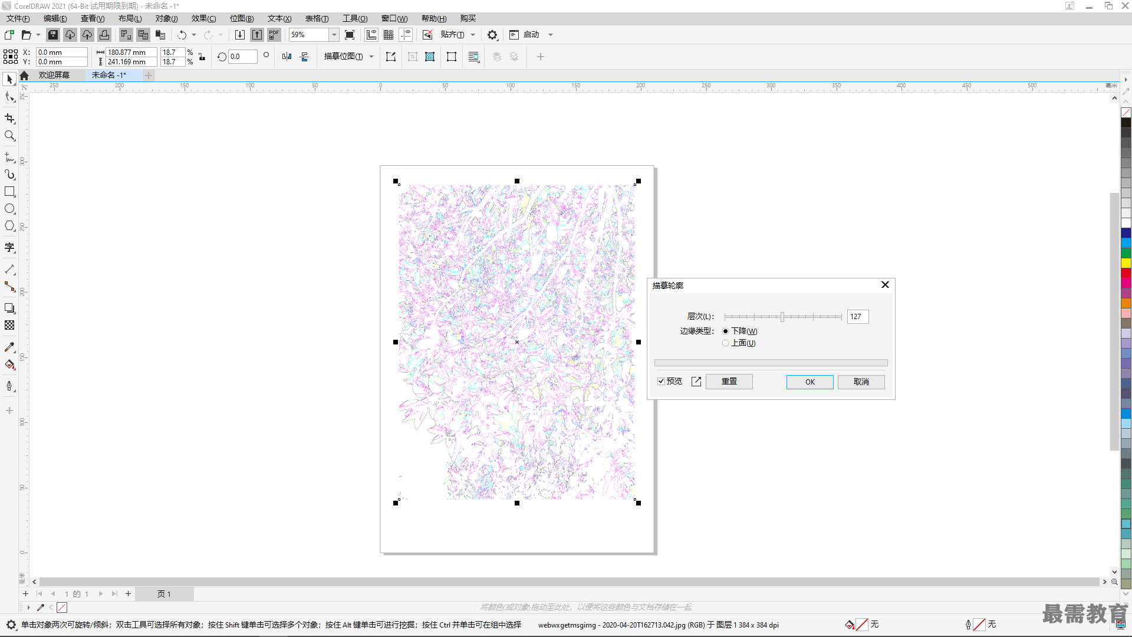Select the Transparency checker tool
This screenshot has height=637, width=1132.
(9, 326)
